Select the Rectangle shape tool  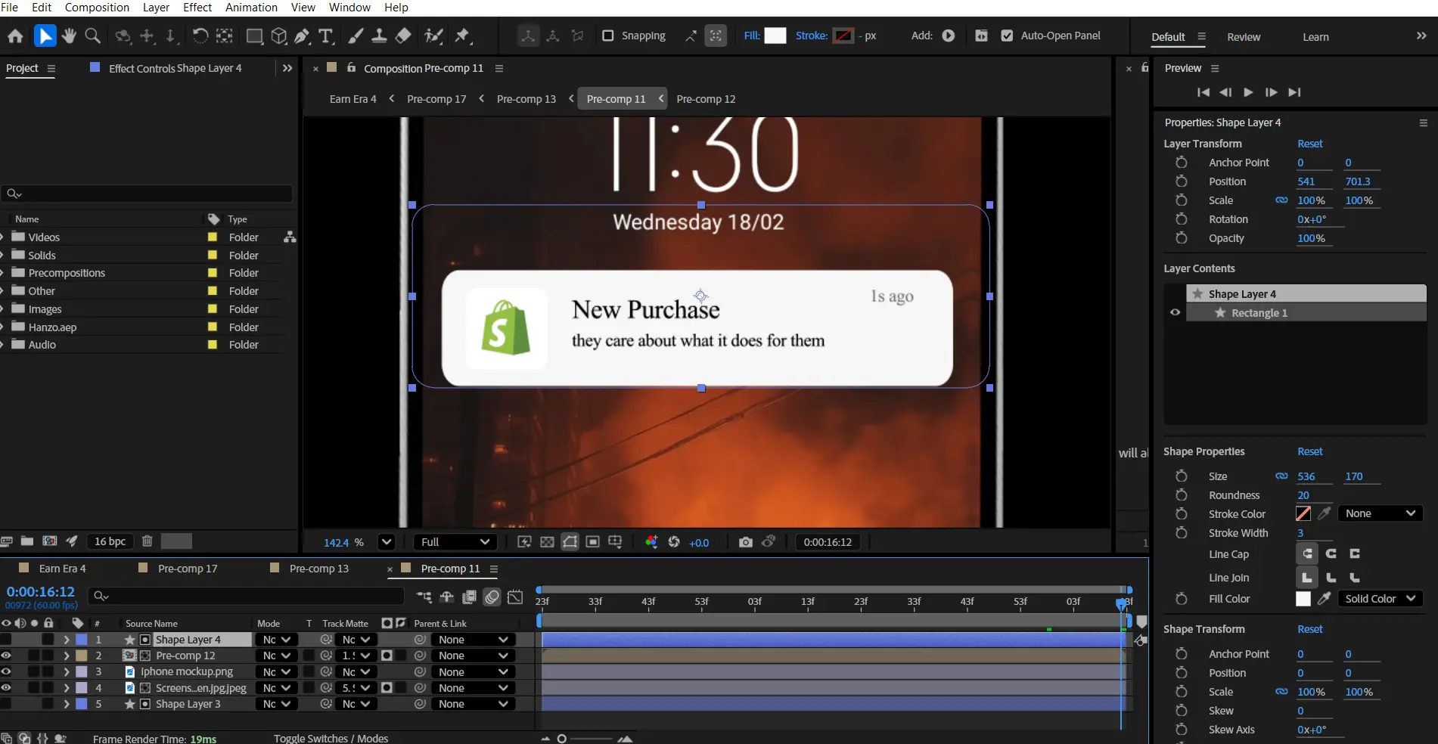pyautogui.click(x=254, y=36)
